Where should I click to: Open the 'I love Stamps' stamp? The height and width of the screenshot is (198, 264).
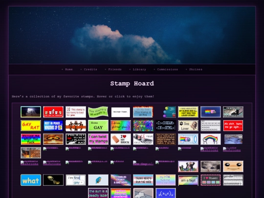tap(211, 180)
